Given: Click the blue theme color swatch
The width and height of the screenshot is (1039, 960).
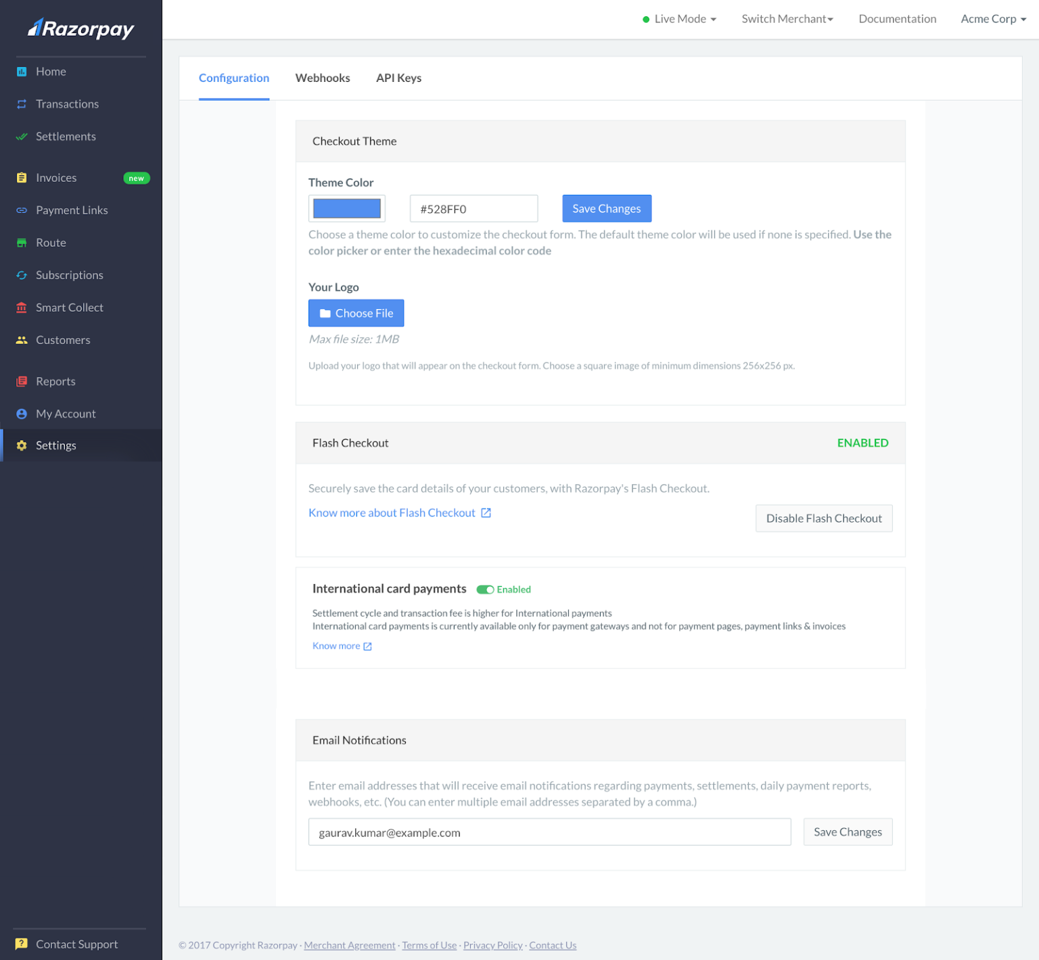Looking at the screenshot, I should click(x=346, y=208).
